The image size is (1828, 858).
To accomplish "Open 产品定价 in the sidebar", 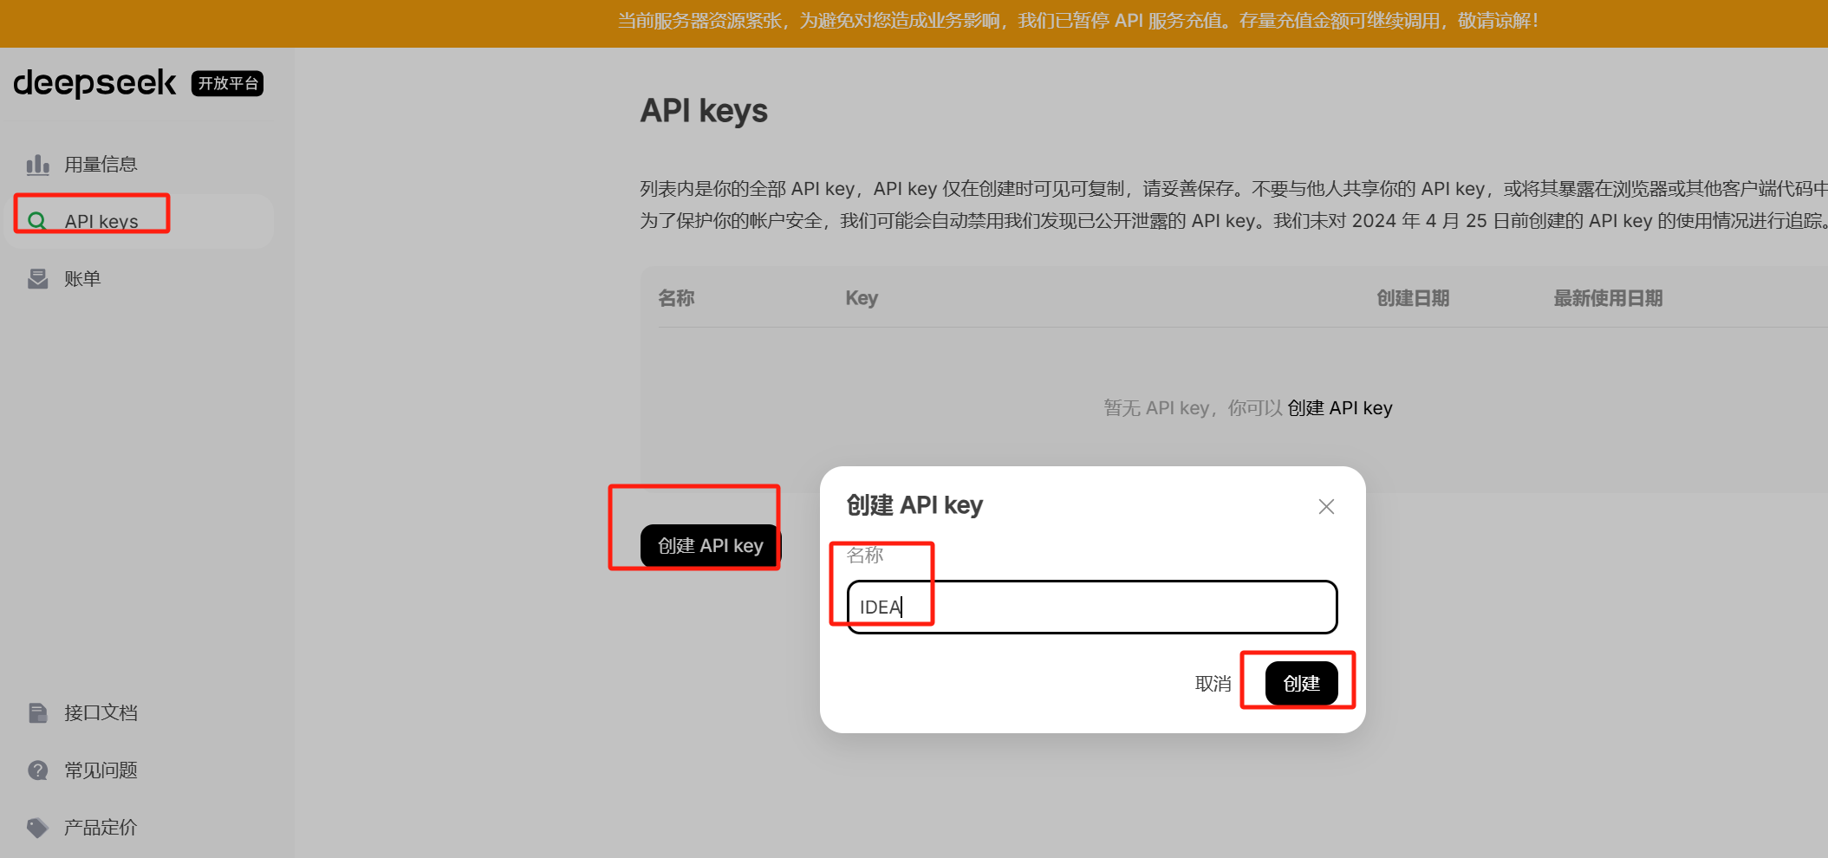I will [x=101, y=827].
